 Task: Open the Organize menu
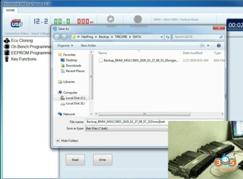coord(65,46)
